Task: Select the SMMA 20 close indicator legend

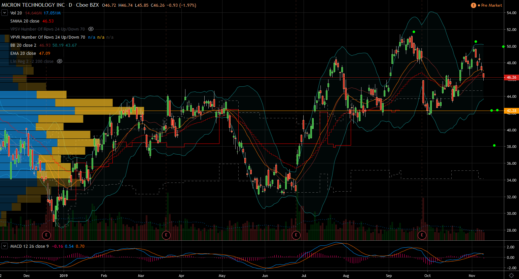Action: point(25,21)
